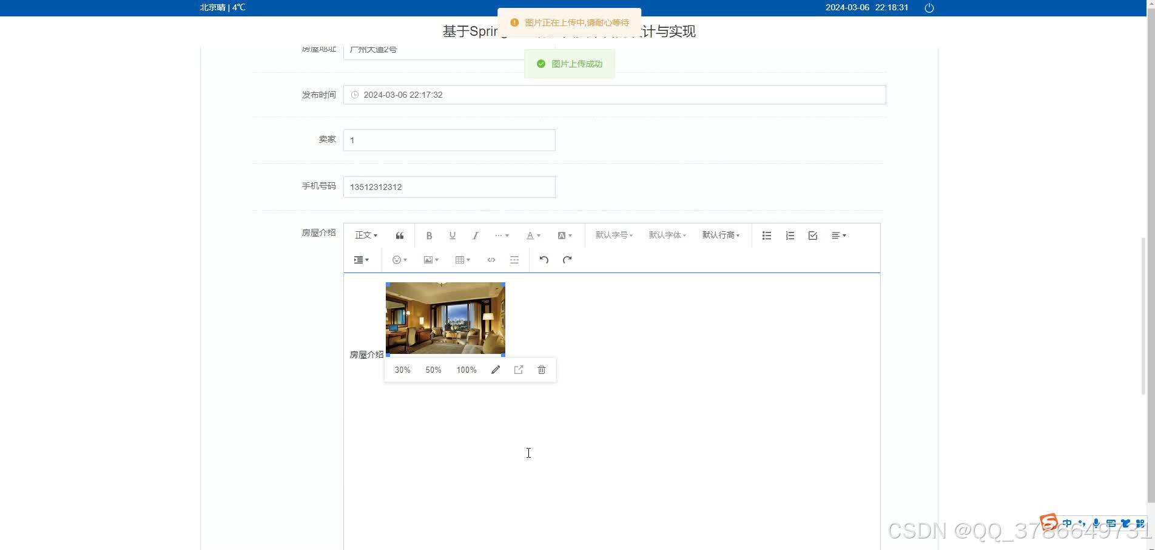This screenshot has height=550, width=1155.
Task: Toggle italic formatting
Action: (475, 236)
